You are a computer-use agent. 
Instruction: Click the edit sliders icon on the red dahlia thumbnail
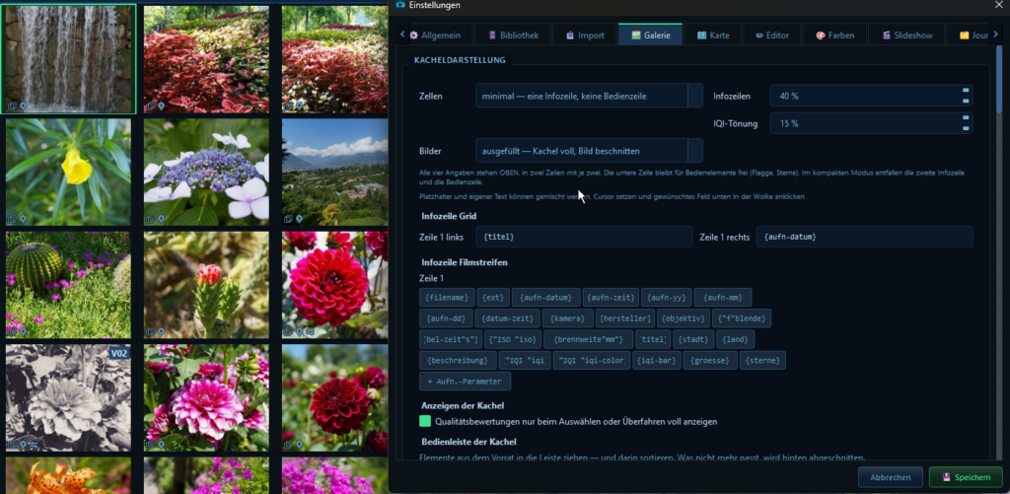(310, 331)
